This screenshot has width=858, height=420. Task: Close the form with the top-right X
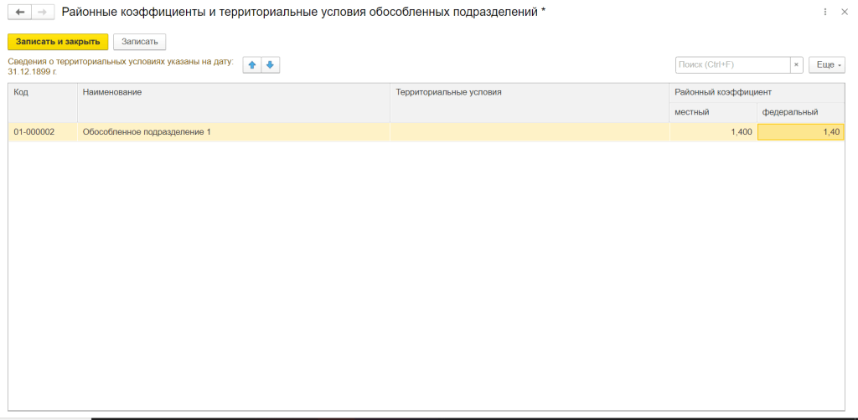844,13
